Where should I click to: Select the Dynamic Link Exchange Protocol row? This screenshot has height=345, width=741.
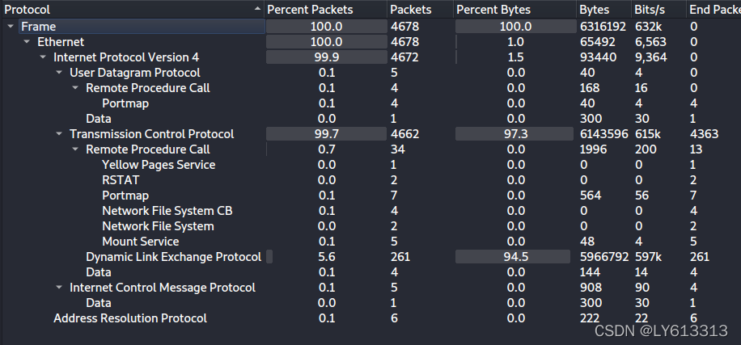(370, 257)
